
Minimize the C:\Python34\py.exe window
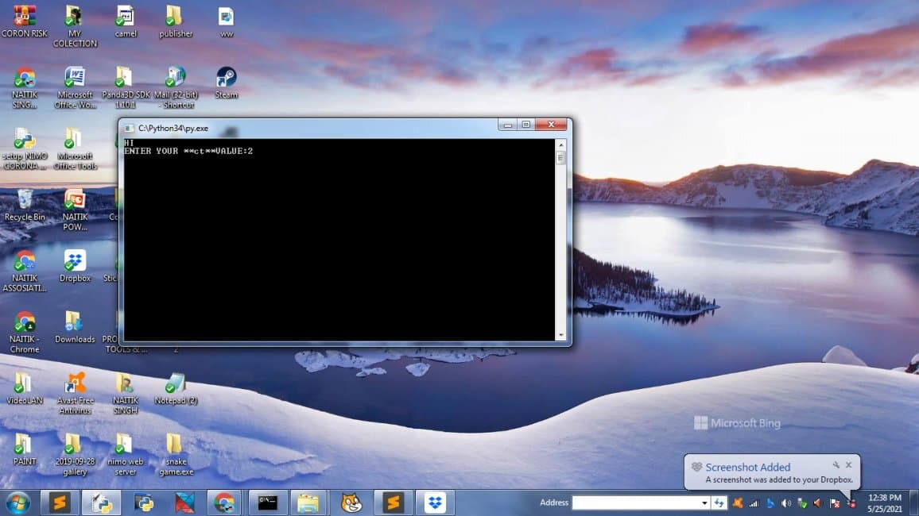[x=507, y=125]
